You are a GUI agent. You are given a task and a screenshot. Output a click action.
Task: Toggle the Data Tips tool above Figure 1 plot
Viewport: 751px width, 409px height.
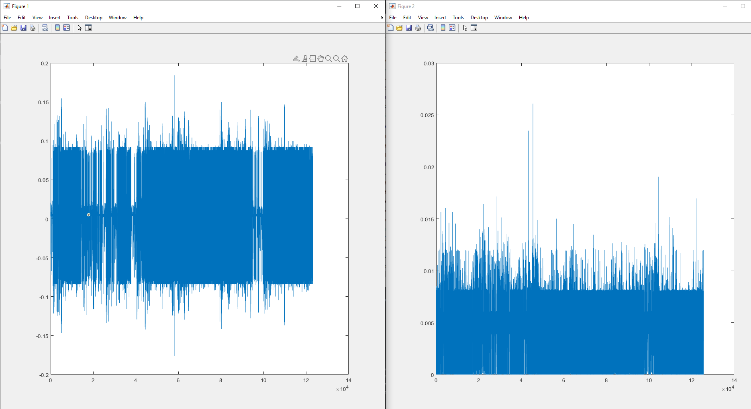click(x=312, y=59)
